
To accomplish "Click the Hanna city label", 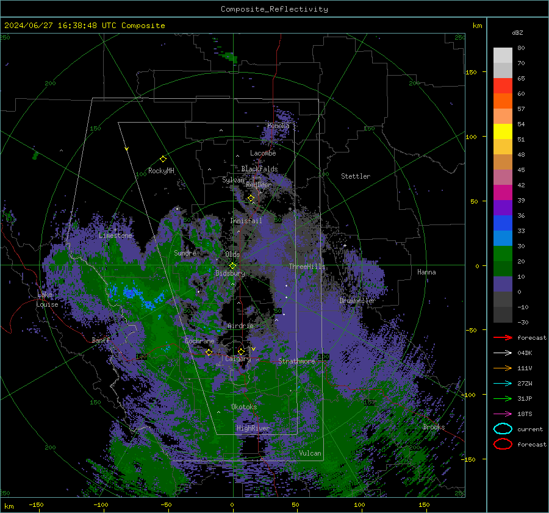I will pyautogui.click(x=426, y=272).
